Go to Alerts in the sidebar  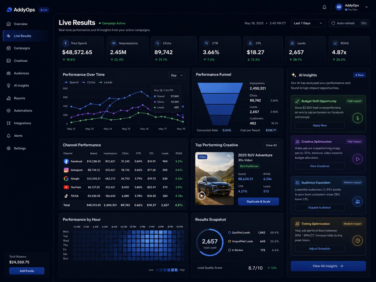click(x=25, y=136)
